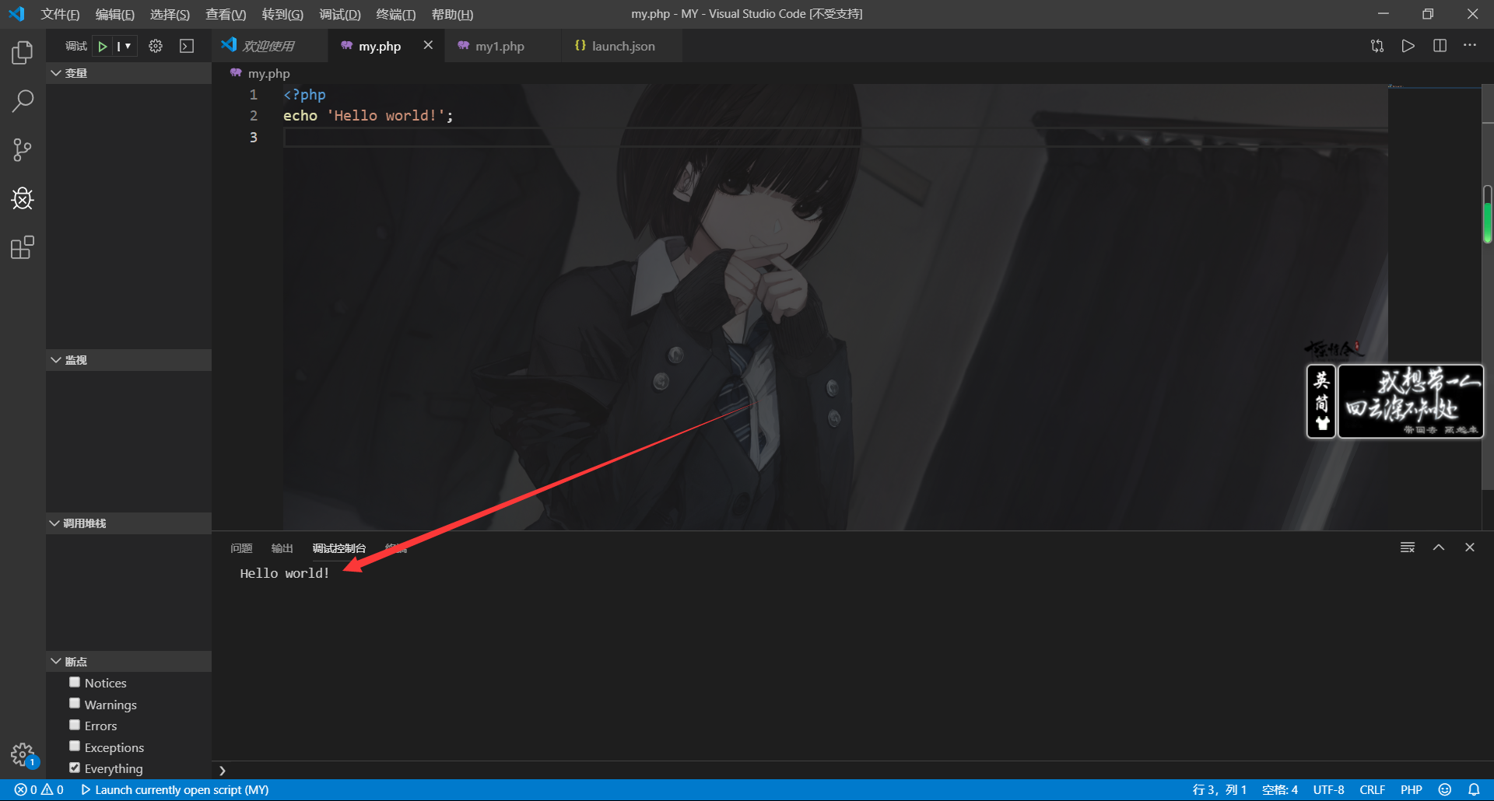Switch to the my1.php tab
The image size is (1494, 801).
[503, 46]
